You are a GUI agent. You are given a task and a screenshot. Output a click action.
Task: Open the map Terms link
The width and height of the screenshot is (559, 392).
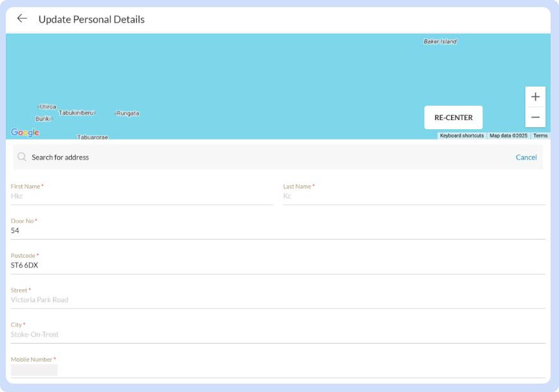[x=540, y=136]
